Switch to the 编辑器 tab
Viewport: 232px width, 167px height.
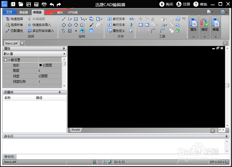pos(37,12)
